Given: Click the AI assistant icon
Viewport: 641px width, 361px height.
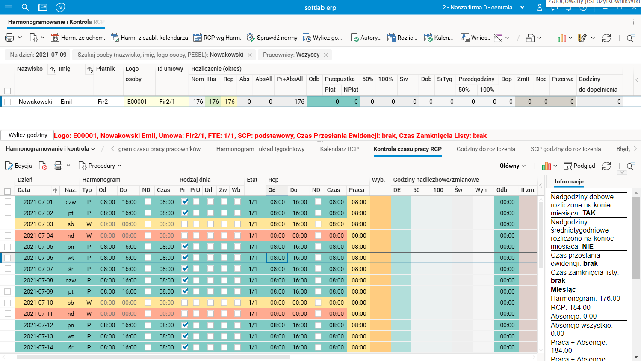Looking at the screenshot, I should point(60,7).
